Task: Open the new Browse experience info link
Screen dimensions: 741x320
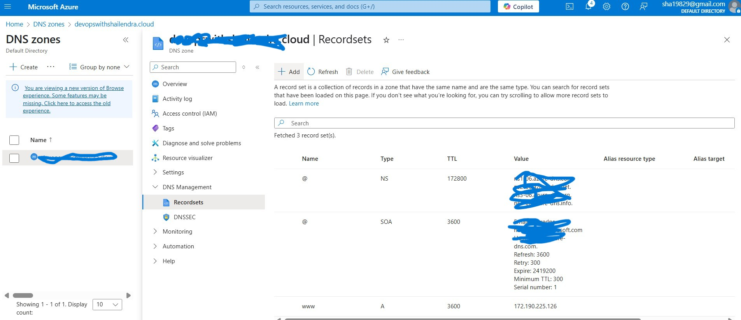Action: coord(73,99)
